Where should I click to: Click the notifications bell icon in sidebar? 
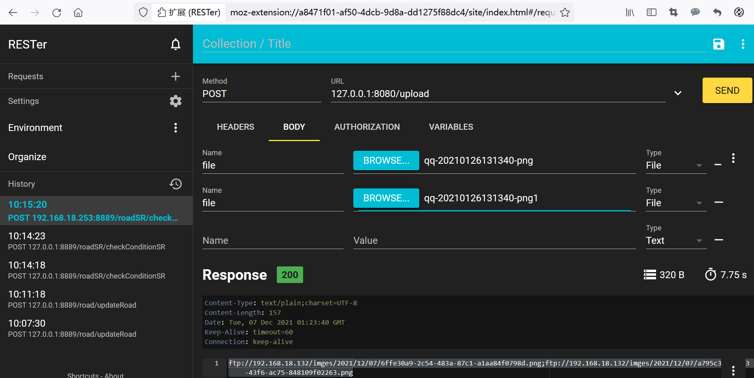(176, 44)
